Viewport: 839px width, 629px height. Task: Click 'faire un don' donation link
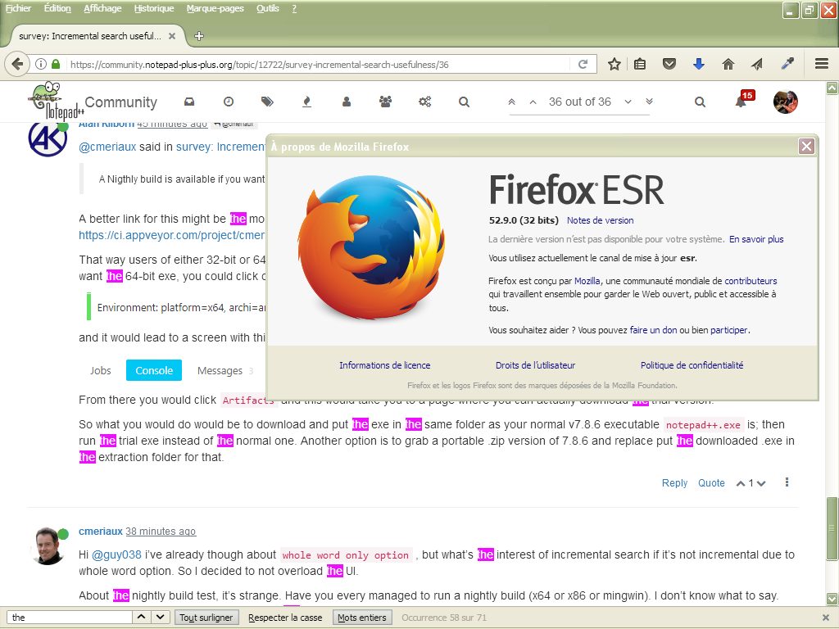(x=653, y=330)
